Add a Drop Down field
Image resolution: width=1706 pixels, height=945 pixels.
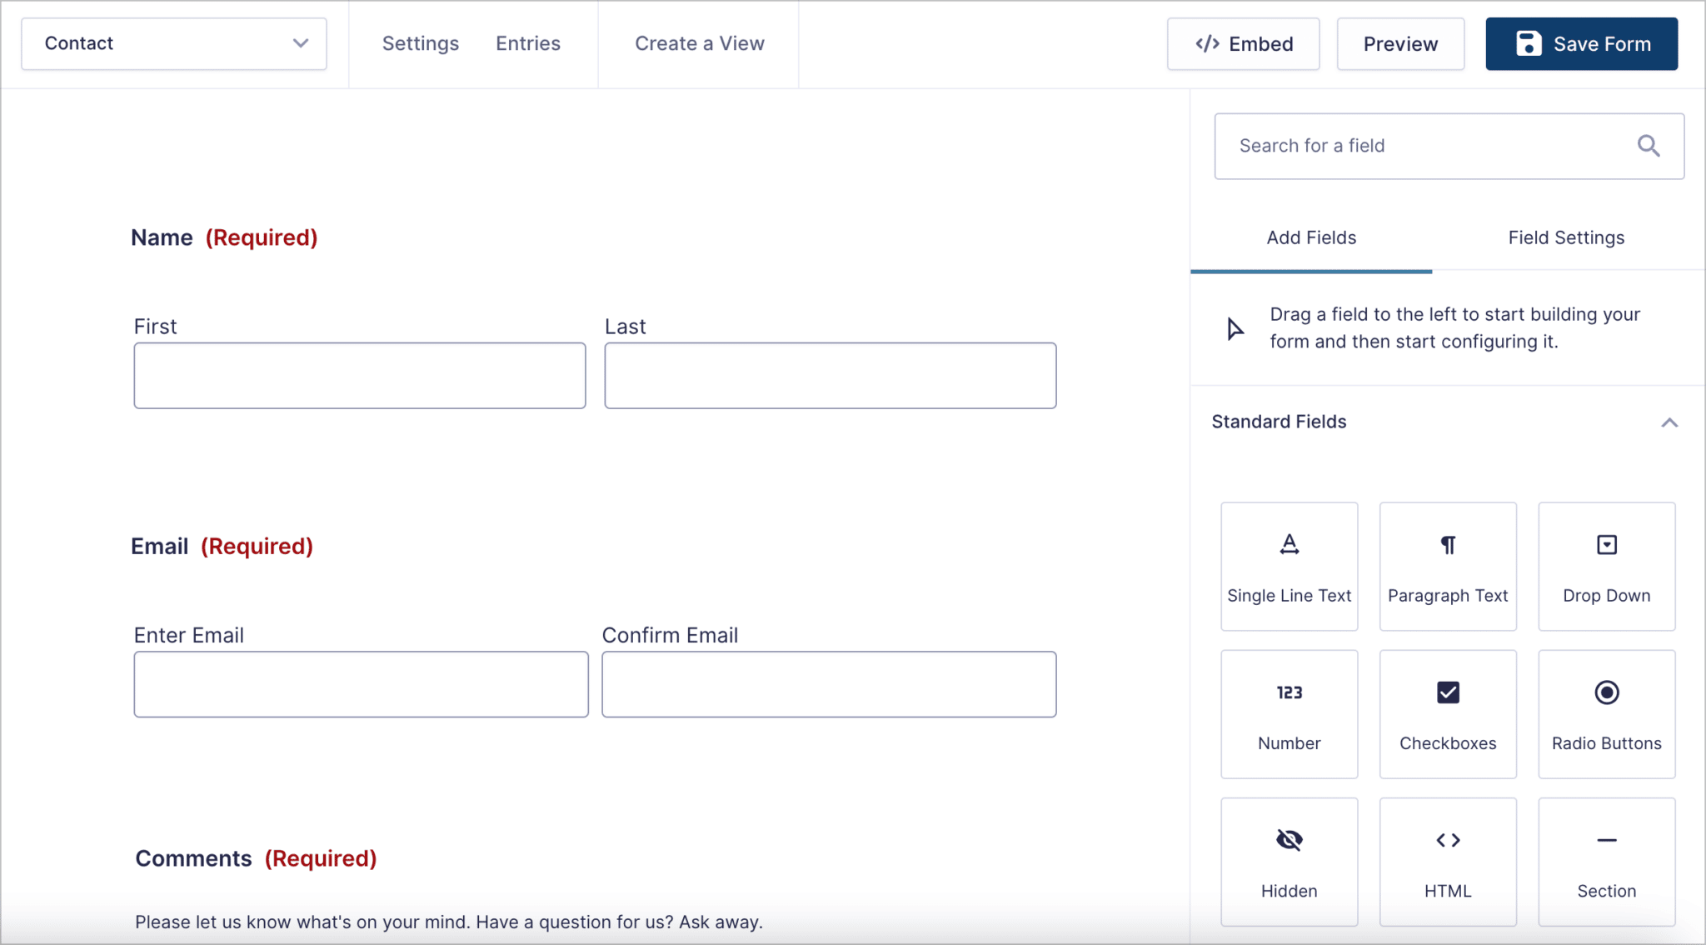point(1606,567)
